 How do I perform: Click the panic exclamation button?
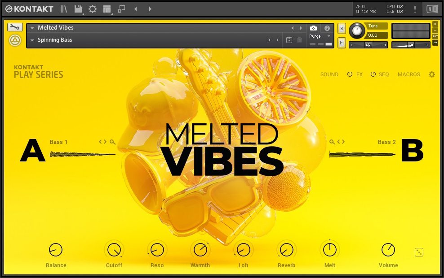tap(415, 9)
